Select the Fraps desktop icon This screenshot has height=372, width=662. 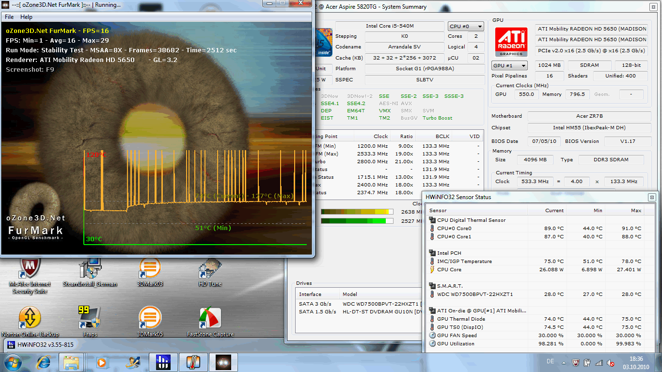tap(90, 322)
